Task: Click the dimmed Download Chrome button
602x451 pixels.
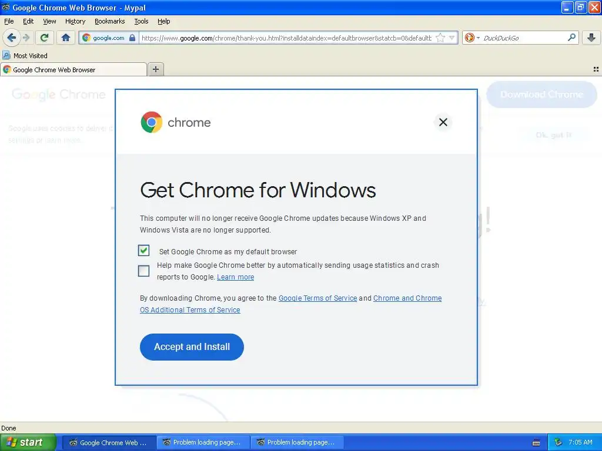Action: pyautogui.click(x=541, y=95)
